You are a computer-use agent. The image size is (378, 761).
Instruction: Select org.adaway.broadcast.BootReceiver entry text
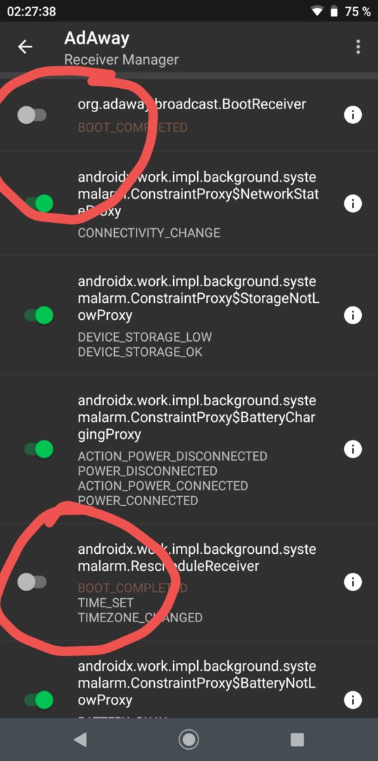tap(192, 104)
